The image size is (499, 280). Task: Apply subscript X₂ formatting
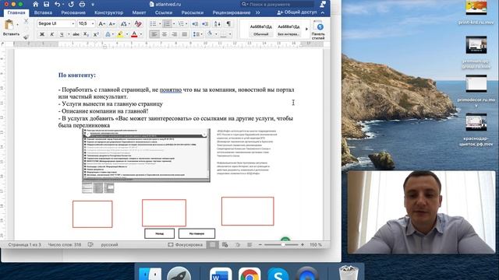pyautogui.click(x=87, y=34)
